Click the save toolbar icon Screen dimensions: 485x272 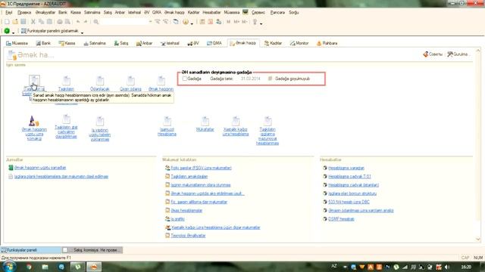23,22
